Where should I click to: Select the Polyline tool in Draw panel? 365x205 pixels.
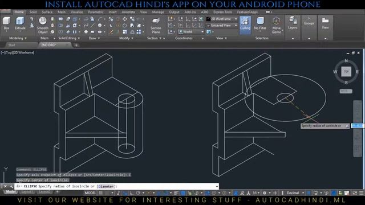click(86, 19)
